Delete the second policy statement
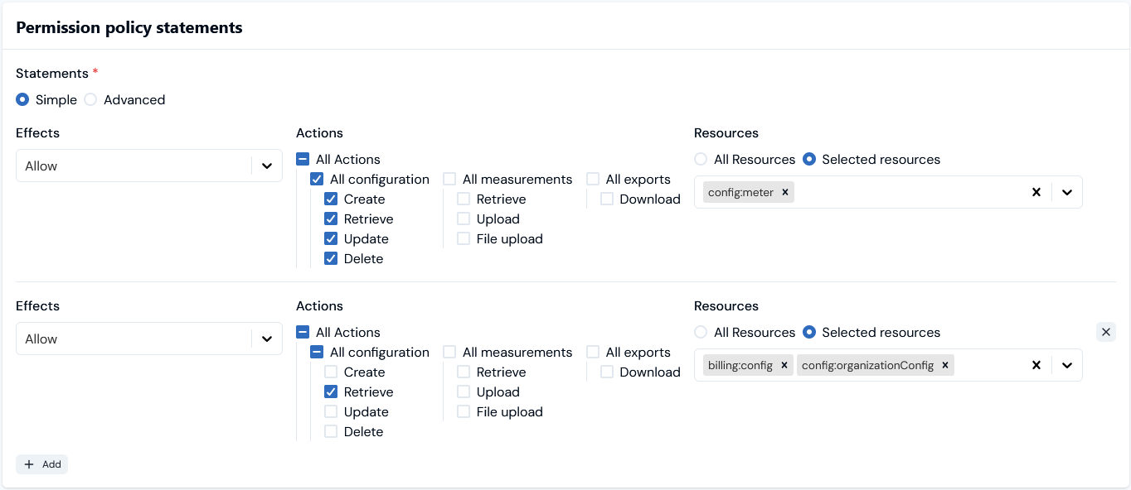 coord(1105,332)
